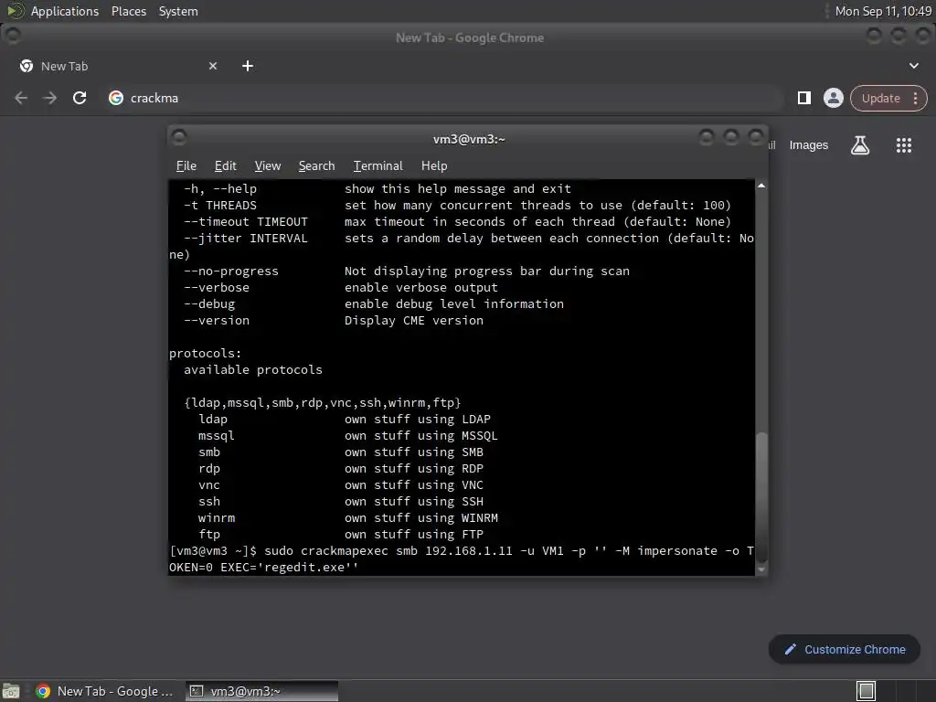Click terminal scrollbar up arrow
Image resolution: width=936 pixels, height=702 pixels.
pos(761,186)
